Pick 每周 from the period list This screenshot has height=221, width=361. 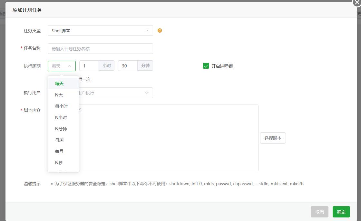(x=63, y=140)
